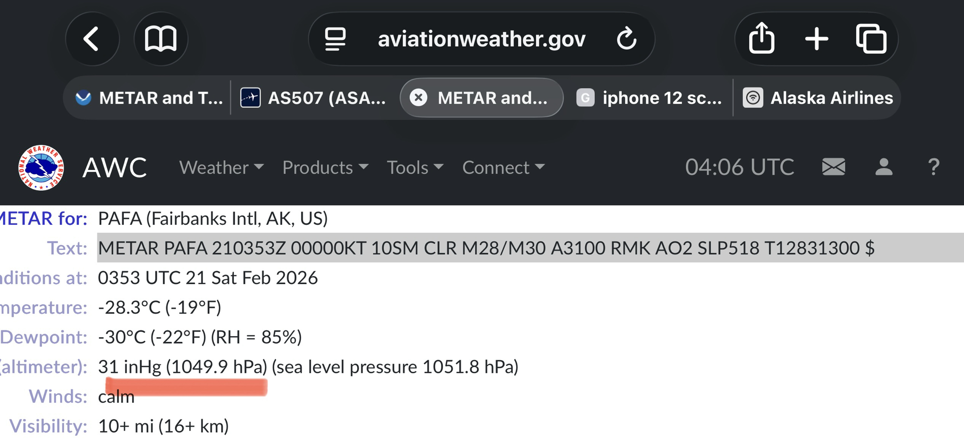Click the question mark help icon
Viewport: 964px width, 445px height.
tap(933, 167)
